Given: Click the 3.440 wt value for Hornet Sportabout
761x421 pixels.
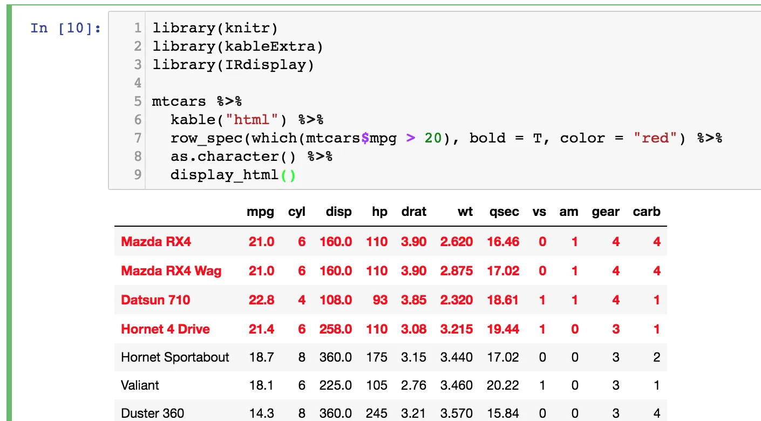Looking at the screenshot, I should coord(457,357).
